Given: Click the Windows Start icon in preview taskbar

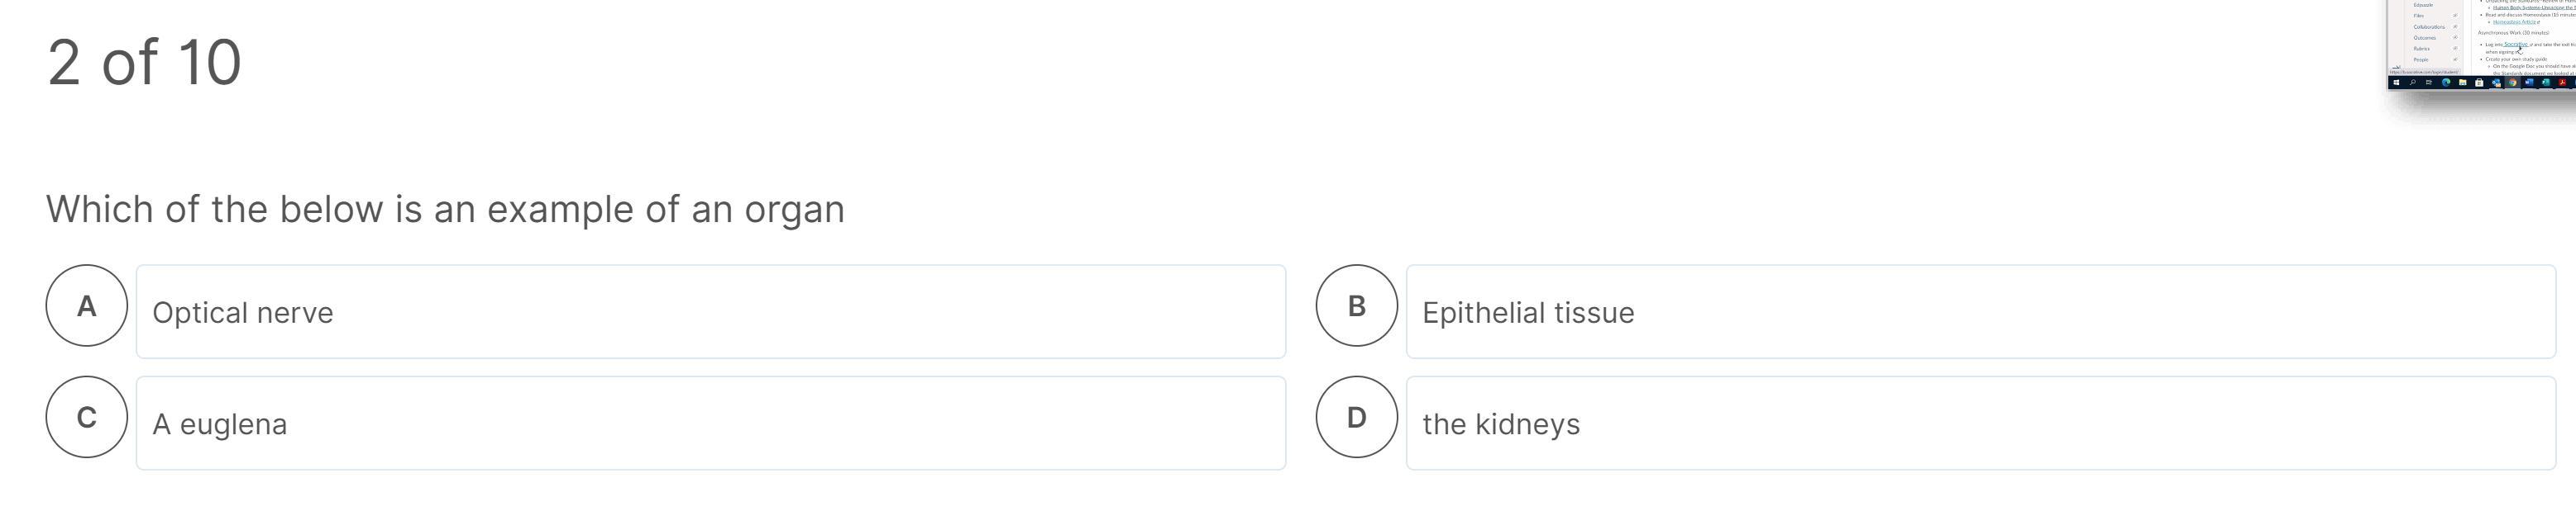Looking at the screenshot, I should [2396, 83].
